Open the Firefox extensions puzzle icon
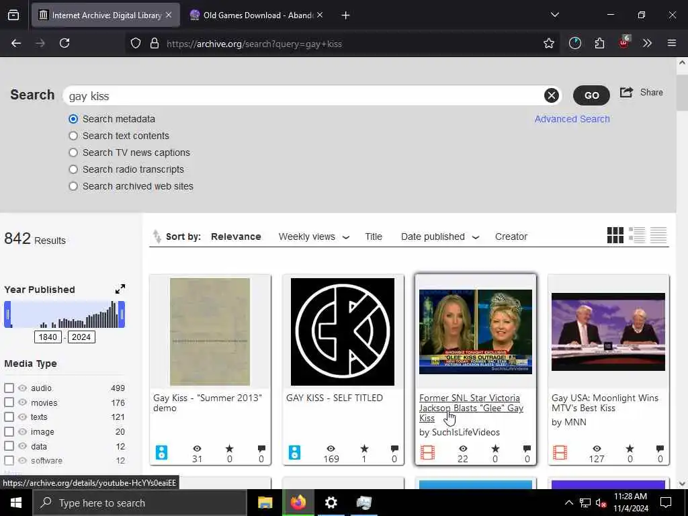This screenshot has height=516, width=688. pyautogui.click(x=600, y=44)
